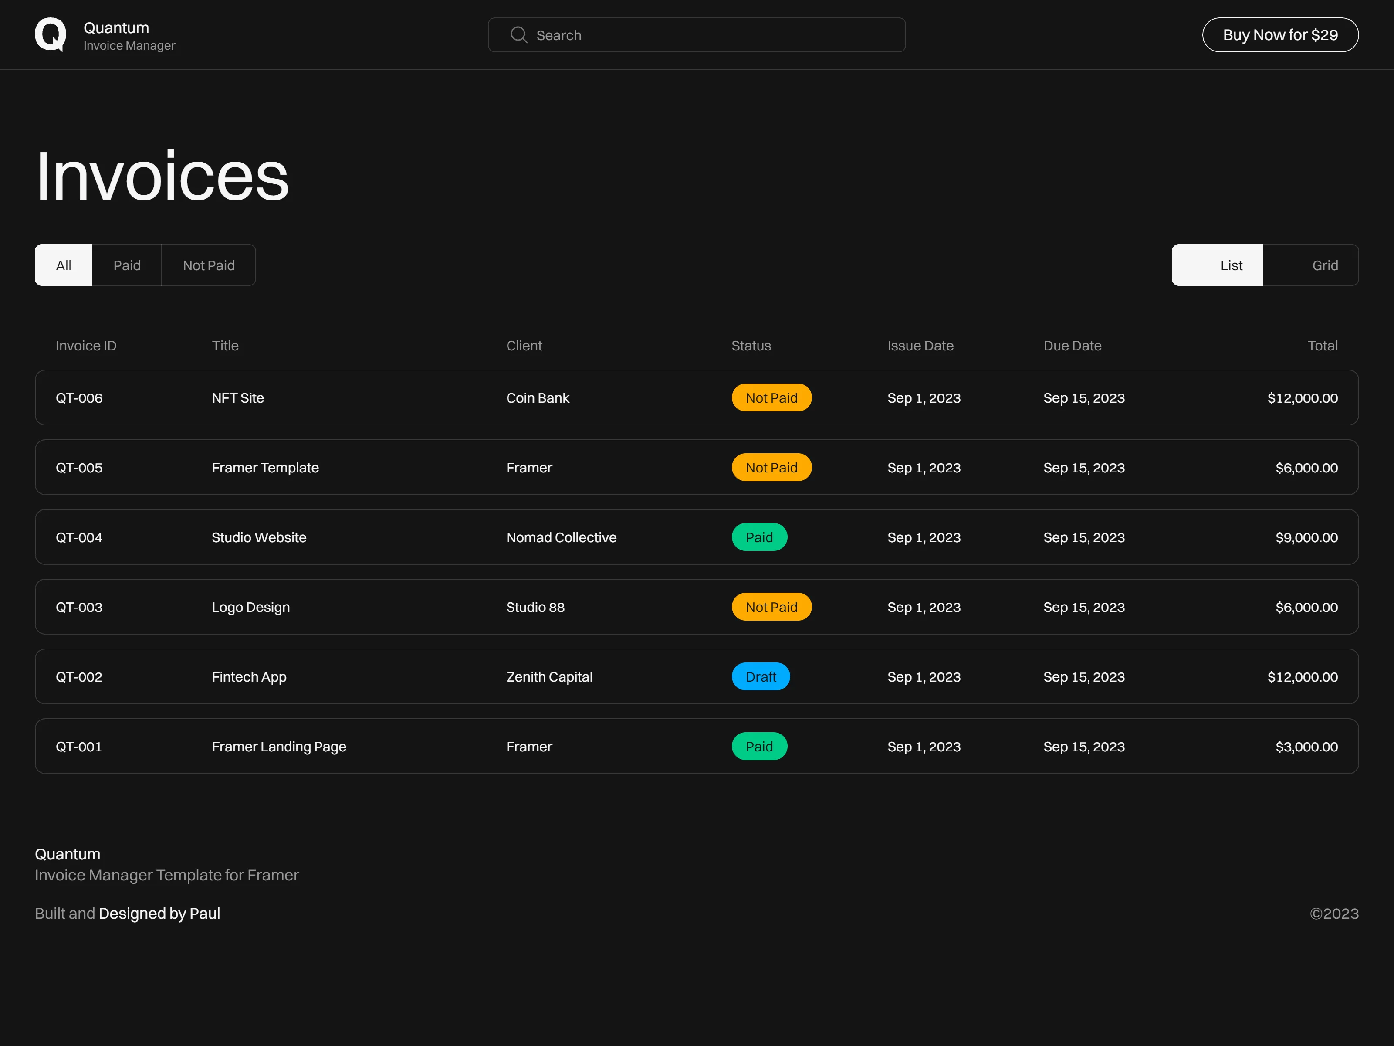Click the Sep 15, 2023 due date for QT-006
This screenshot has height=1046, width=1394.
[x=1084, y=398]
